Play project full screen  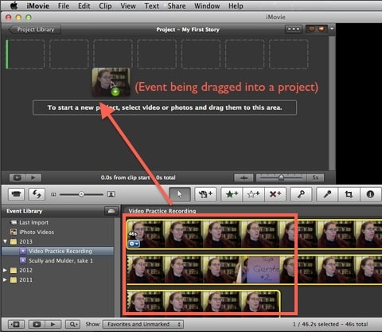click(18, 178)
